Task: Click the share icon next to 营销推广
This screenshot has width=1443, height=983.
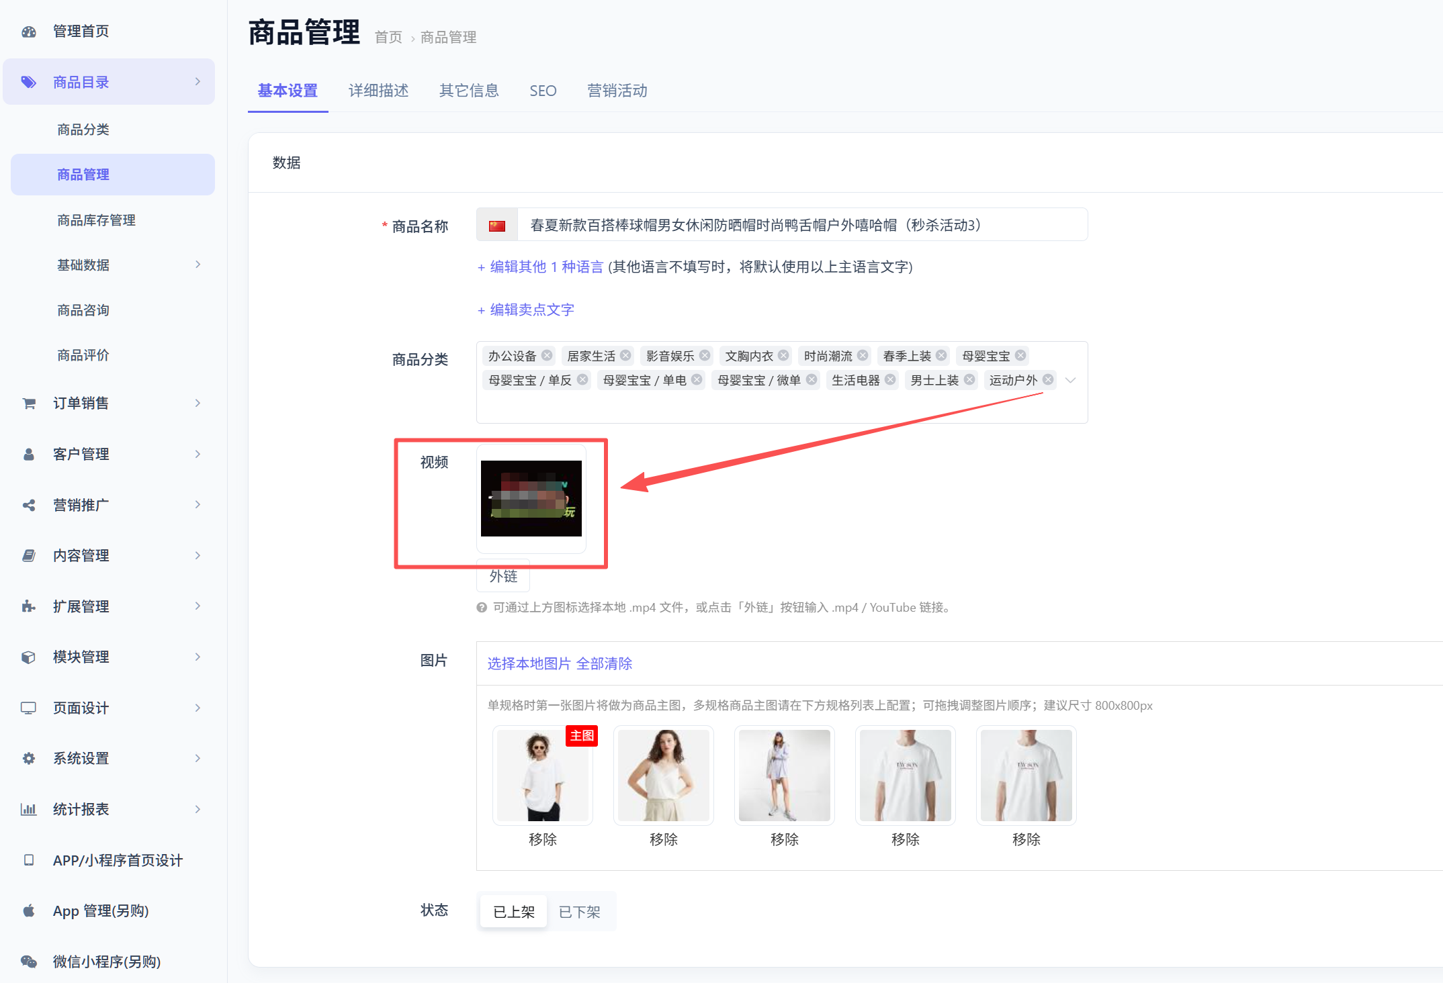Action: click(x=28, y=505)
